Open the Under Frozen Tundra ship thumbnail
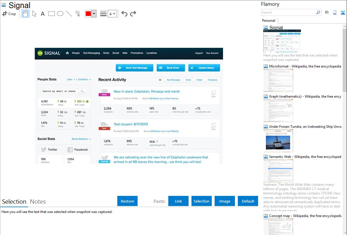 pyautogui.click(x=278, y=141)
